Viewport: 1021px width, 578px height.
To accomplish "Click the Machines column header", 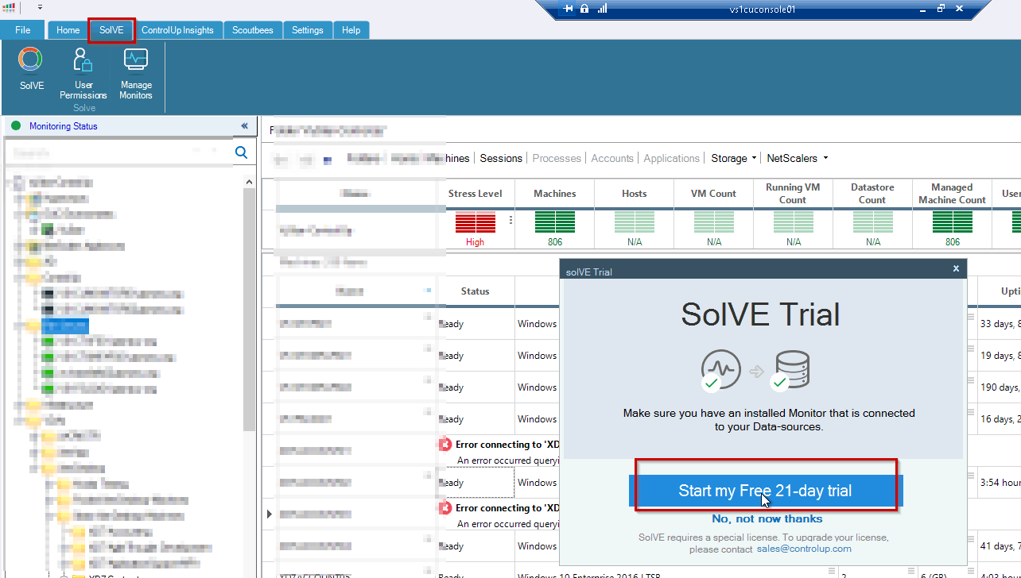I will pyautogui.click(x=555, y=194).
